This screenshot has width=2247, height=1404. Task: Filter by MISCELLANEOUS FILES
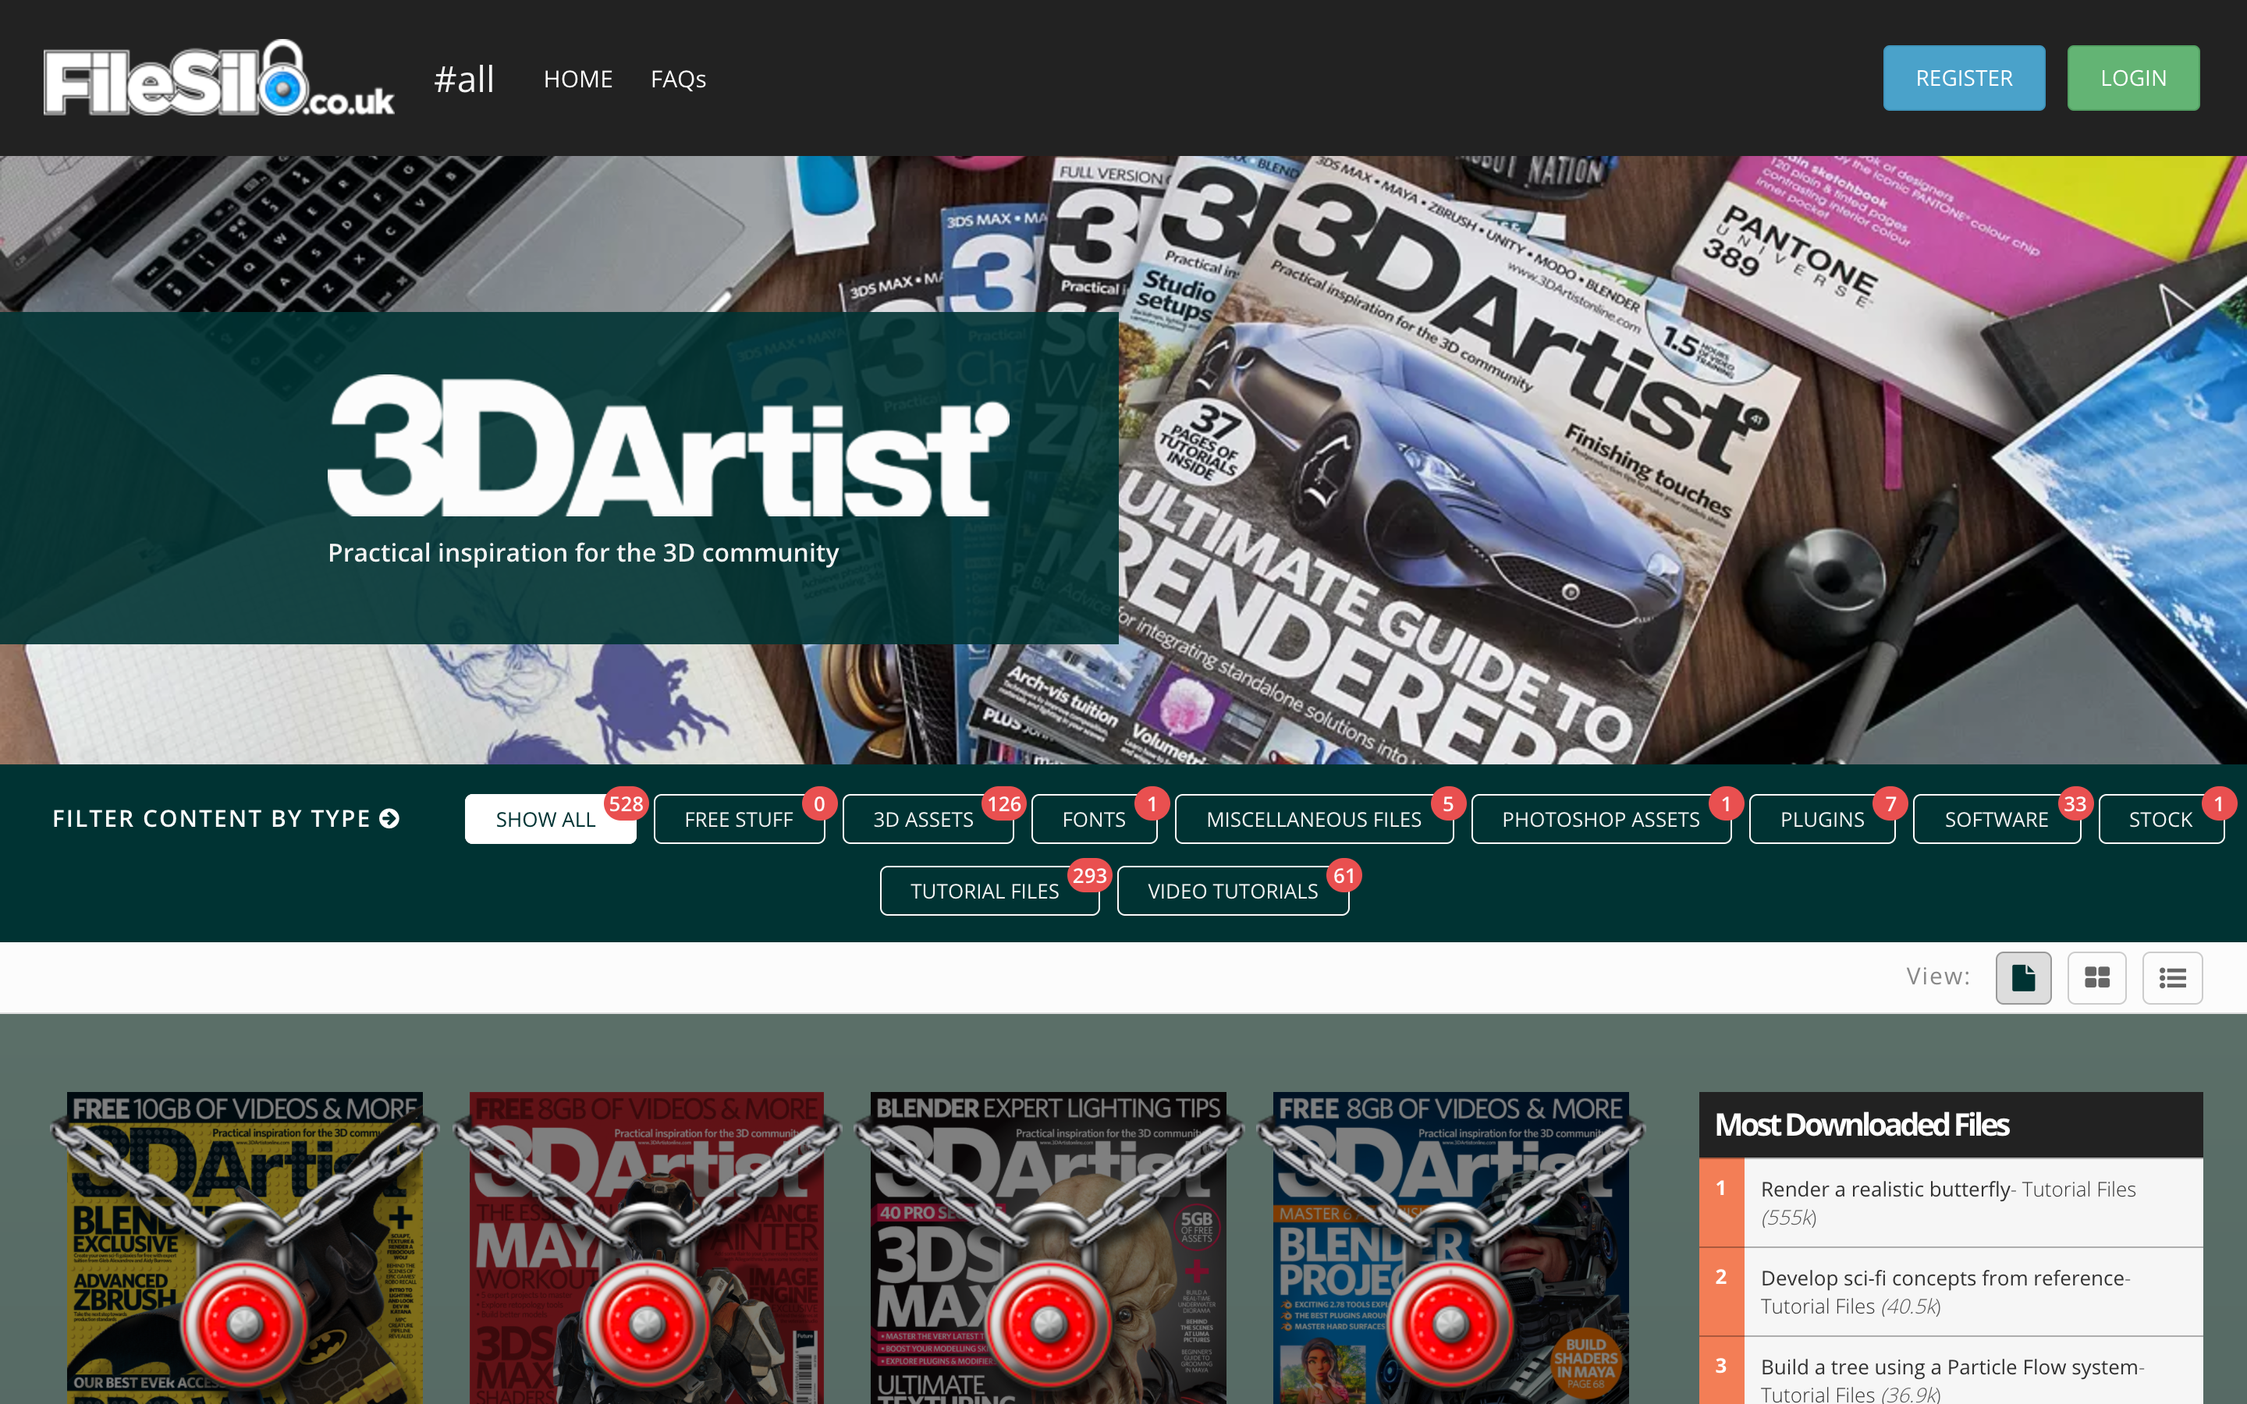(1314, 819)
